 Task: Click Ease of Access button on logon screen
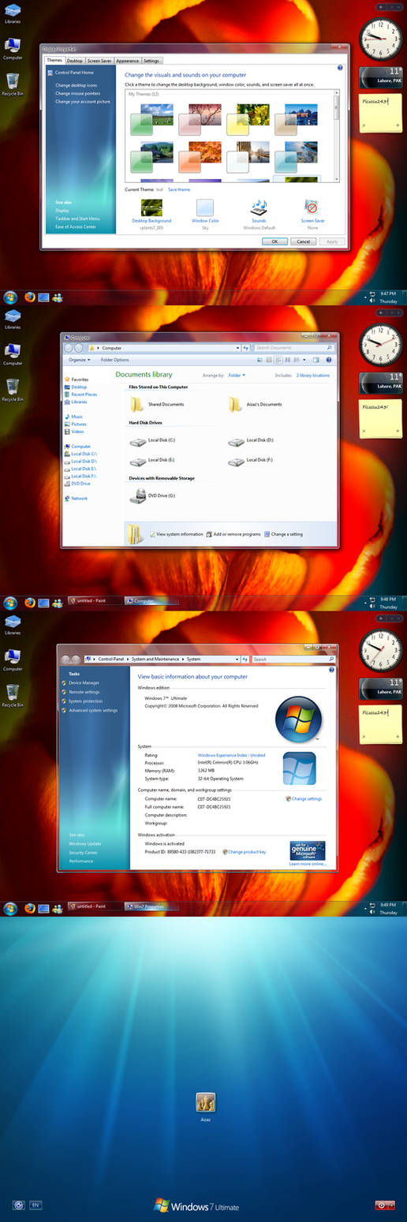[19, 1205]
